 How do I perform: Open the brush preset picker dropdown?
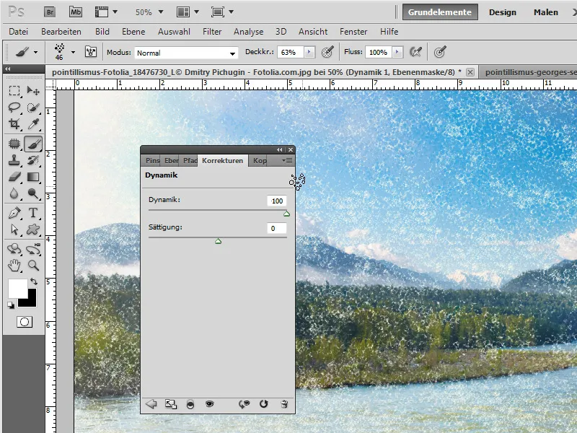point(73,52)
